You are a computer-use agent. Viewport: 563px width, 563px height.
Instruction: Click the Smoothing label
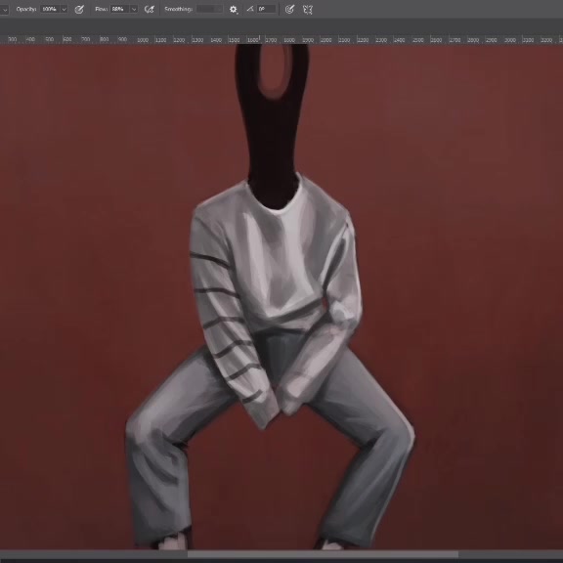click(179, 9)
